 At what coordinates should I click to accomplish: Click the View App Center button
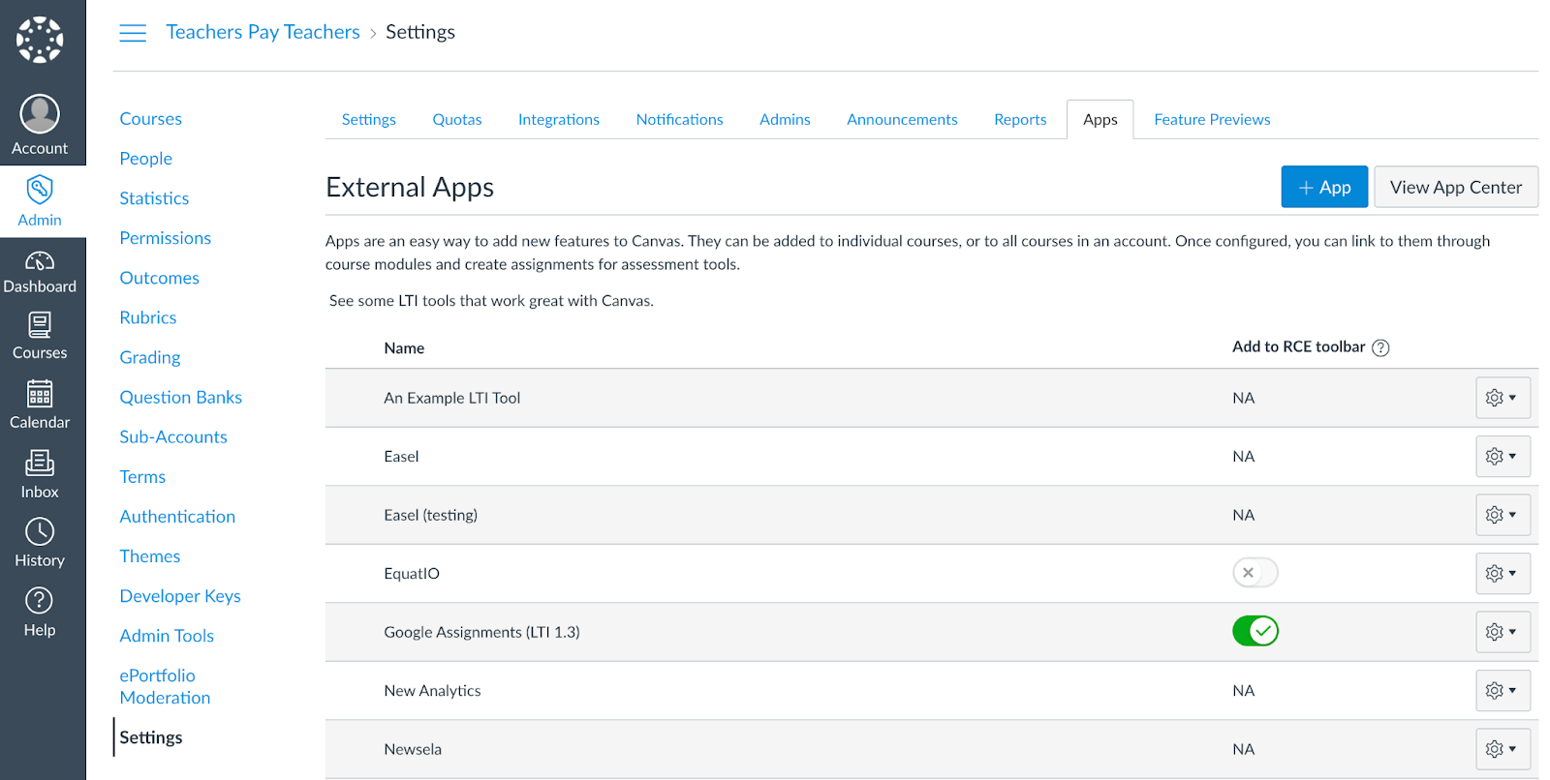1456,187
